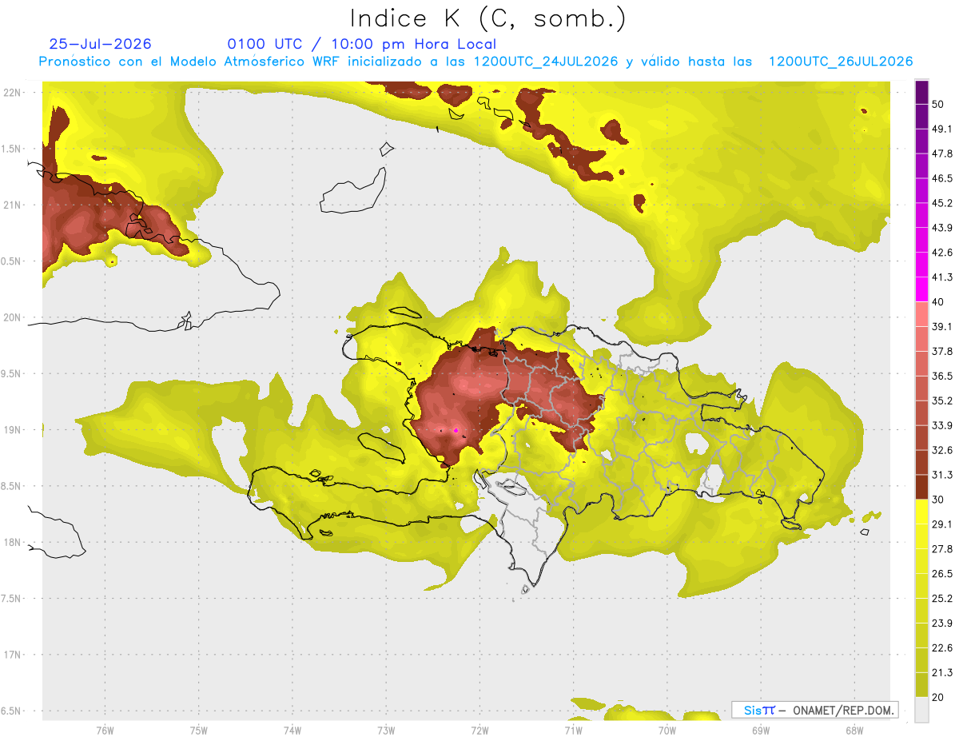The width and height of the screenshot is (959, 741).
Task: Click the '40' value on the color scale
Action: coord(938,302)
